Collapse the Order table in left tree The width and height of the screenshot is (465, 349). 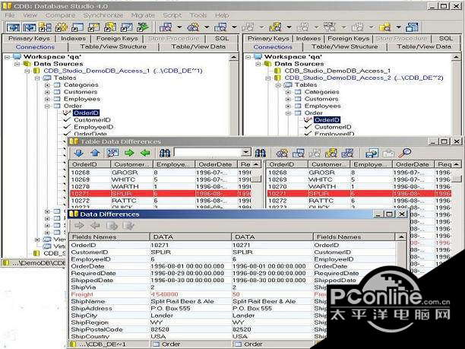pos(47,106)
